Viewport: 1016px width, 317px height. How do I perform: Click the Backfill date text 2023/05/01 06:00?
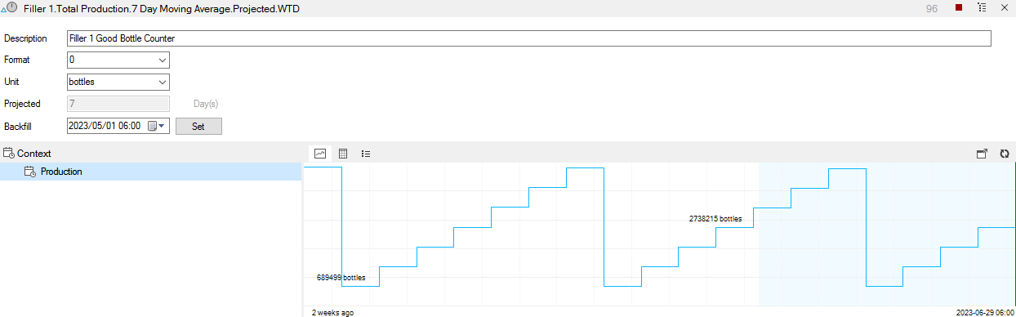105,126
